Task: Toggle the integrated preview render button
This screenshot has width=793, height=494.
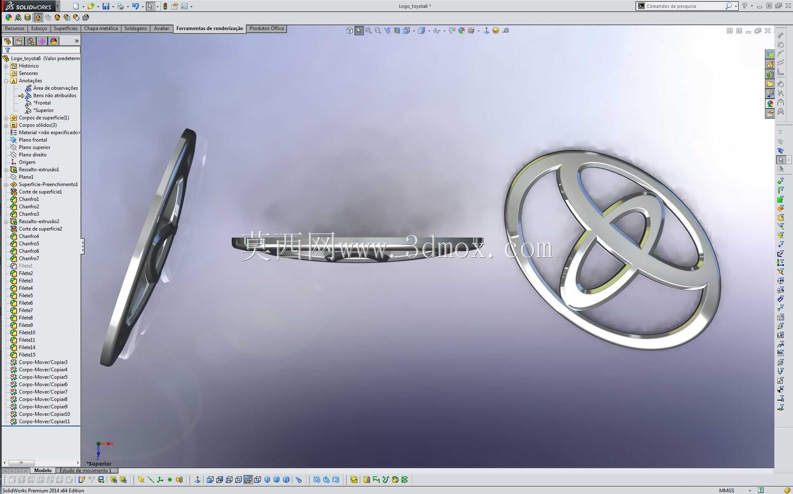Action: (x=38, y=17)
